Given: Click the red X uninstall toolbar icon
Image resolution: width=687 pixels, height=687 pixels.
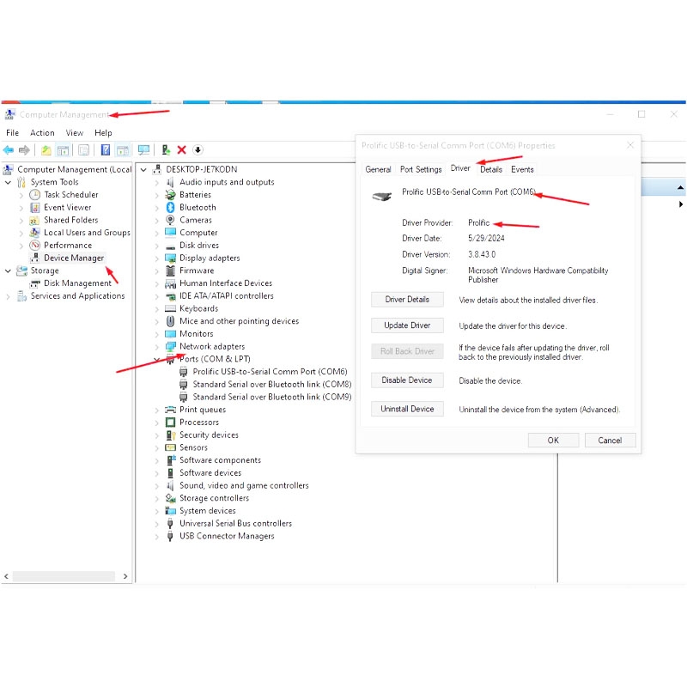Looking at the screenshot, I should (x=181, y=150).
